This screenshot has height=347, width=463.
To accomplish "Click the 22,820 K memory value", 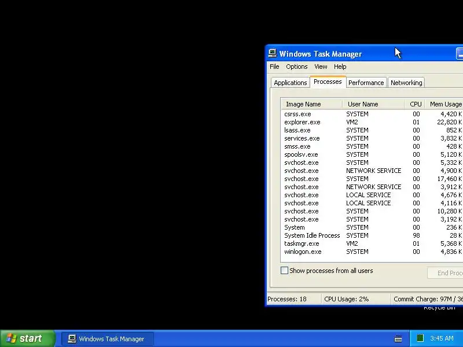I will pyautogui.click(x=449, y=122).
